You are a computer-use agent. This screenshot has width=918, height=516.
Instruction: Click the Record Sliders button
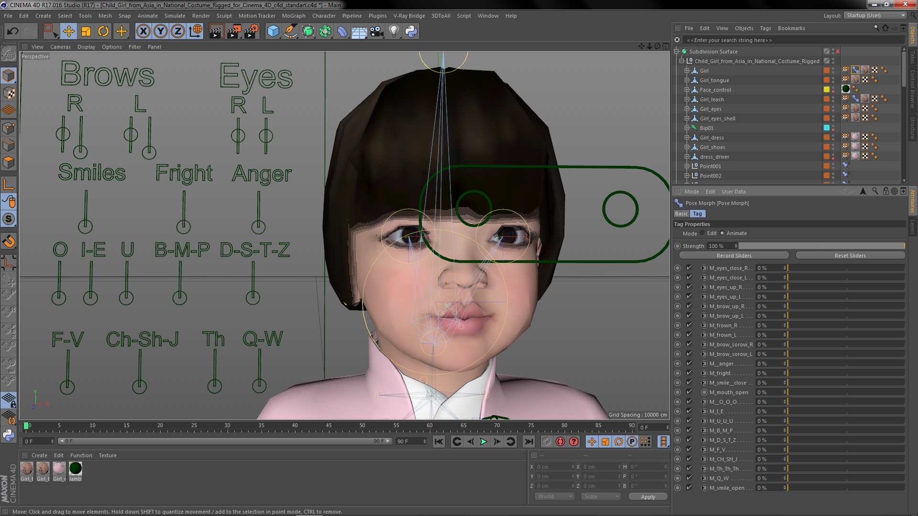(x=734, y=256)
